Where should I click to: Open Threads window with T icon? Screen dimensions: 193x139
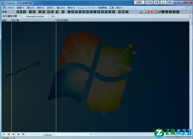80,12
